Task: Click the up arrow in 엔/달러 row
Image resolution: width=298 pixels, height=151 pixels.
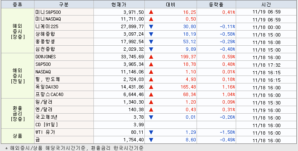Action: click(151, 110)
